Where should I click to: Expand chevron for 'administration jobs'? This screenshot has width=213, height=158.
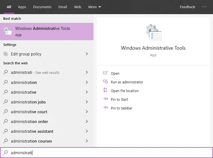(87, 102)
